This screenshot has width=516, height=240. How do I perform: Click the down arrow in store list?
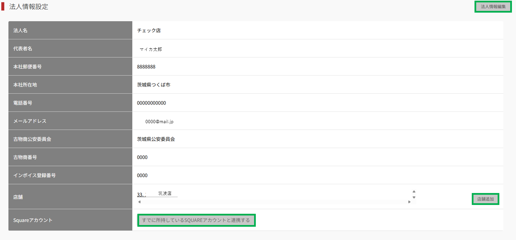pos(414,197)
